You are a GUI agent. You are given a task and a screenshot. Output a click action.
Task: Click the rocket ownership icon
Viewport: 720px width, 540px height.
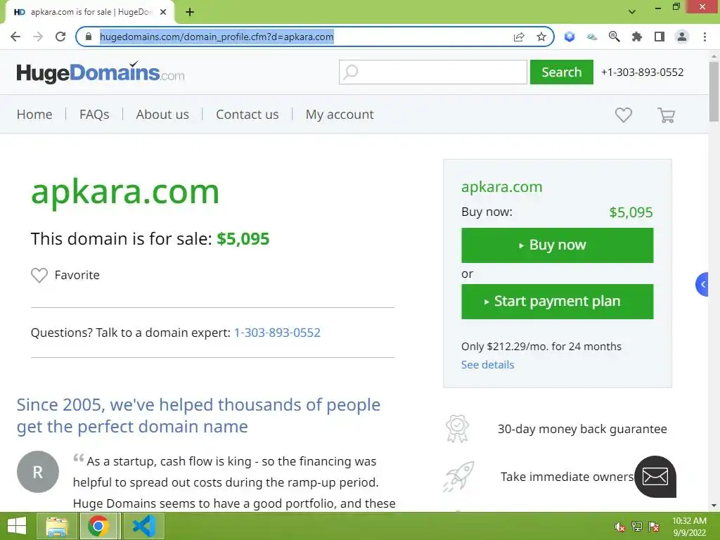pos(458,477)
